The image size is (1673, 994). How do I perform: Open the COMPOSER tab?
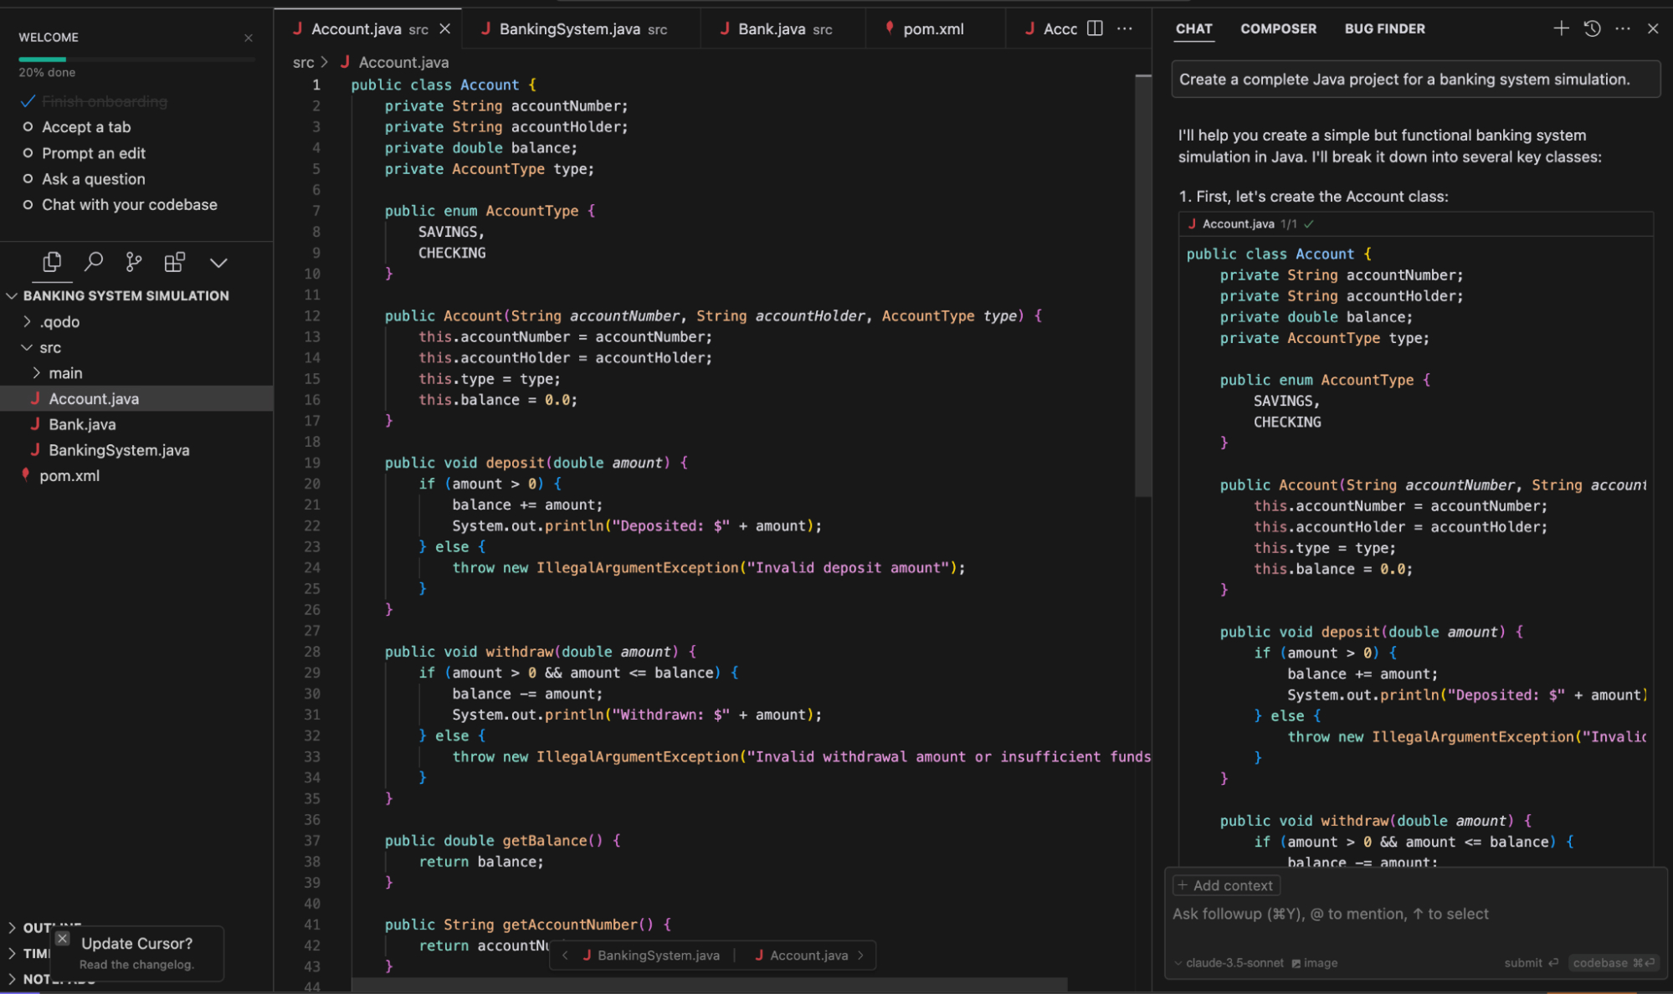tap(1278, 28)
